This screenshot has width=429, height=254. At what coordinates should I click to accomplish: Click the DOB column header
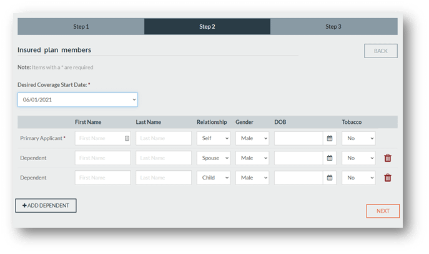coord(280,122)
